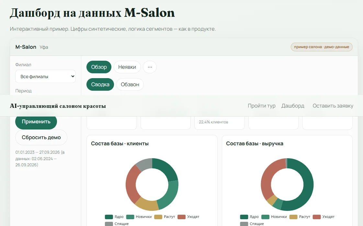Image resolution: width=363 pixels, height=226 pixels.
Task: Click the red Уходят segment in revenue donut
Action: point(266,180)
